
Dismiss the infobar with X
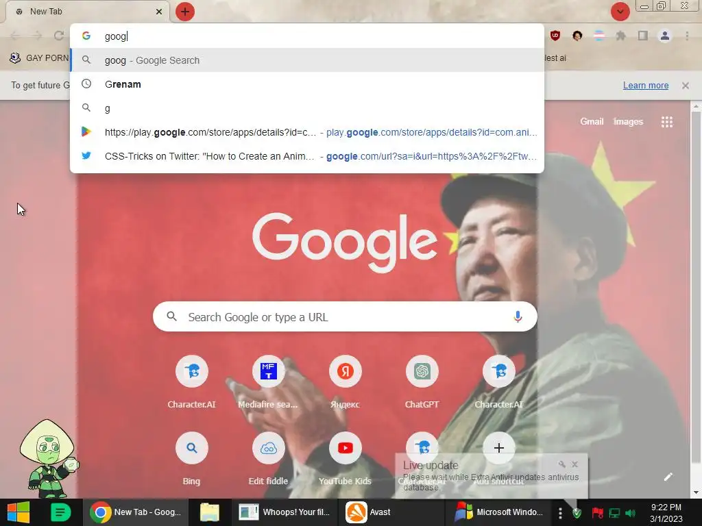(686, 86)
